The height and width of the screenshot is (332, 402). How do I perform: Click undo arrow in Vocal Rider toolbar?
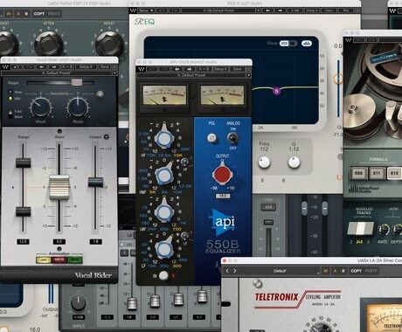point(16,67)
